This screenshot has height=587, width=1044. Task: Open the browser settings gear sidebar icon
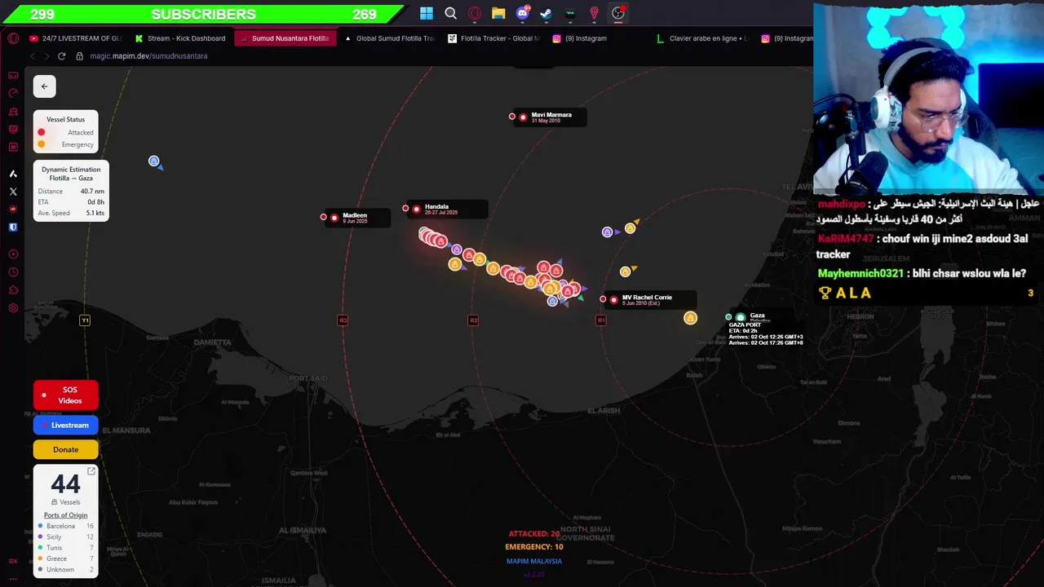(13, 308)
